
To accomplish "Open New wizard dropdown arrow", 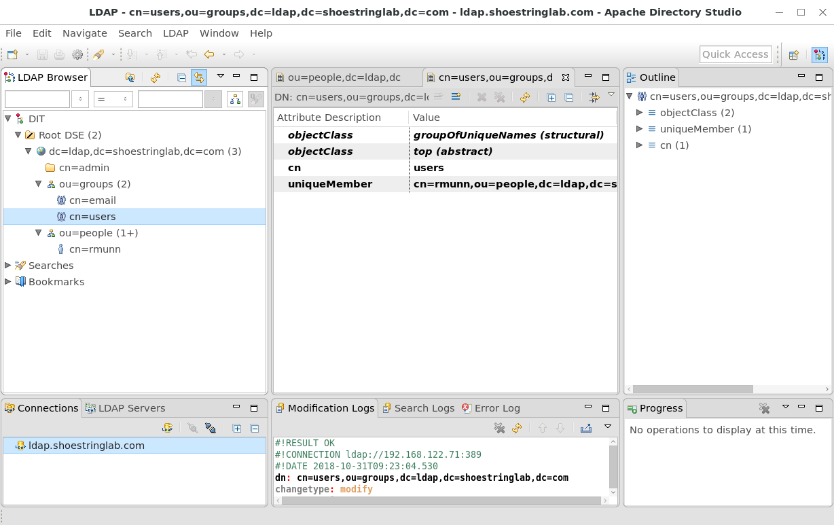I will point(27,54).
